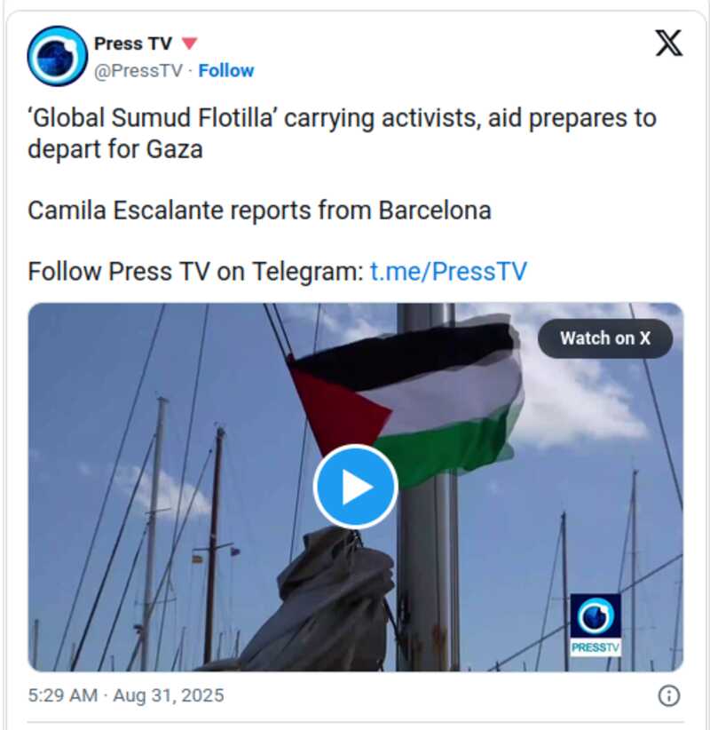Screen dimensions: 710x730
Task: Click the Aug 31, 2025 date
Action: tap(169, 695)
